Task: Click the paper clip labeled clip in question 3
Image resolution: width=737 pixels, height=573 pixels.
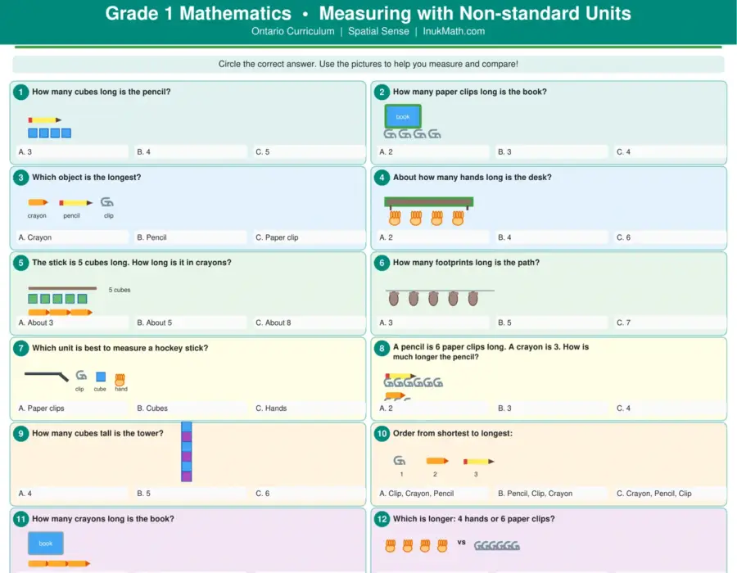Action: [107, 202]
